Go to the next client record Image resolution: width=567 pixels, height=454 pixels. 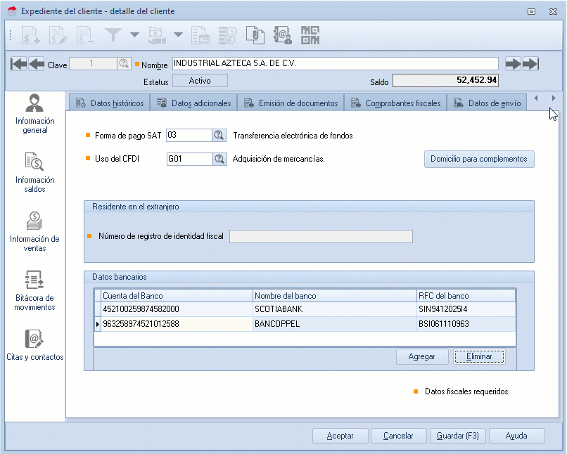pyautogui.click(x=513, y=64)
